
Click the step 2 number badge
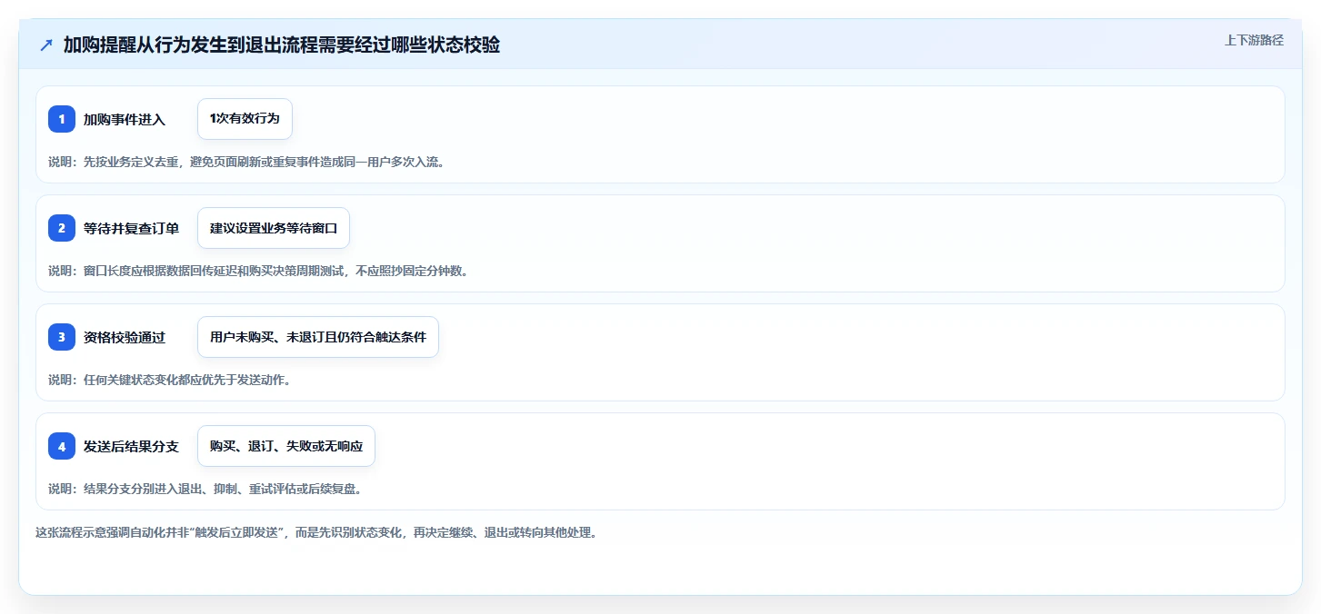tap(62, 228)
